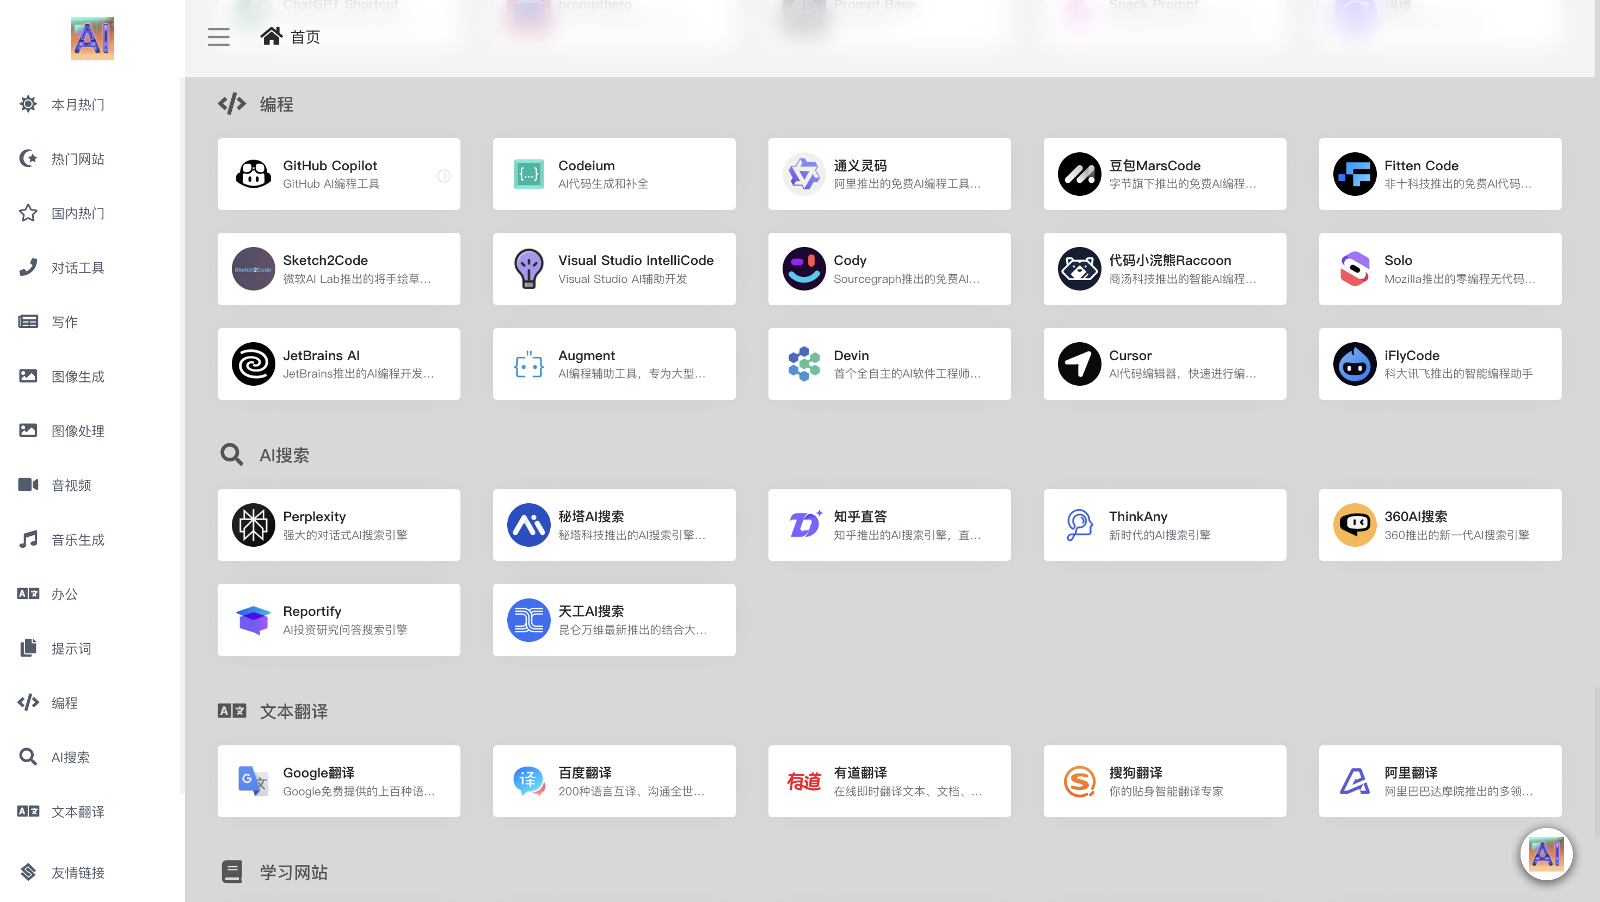
Task: Open the GitHub Copilot card icon
Action: pyautogui.click(x=253, y=174)
